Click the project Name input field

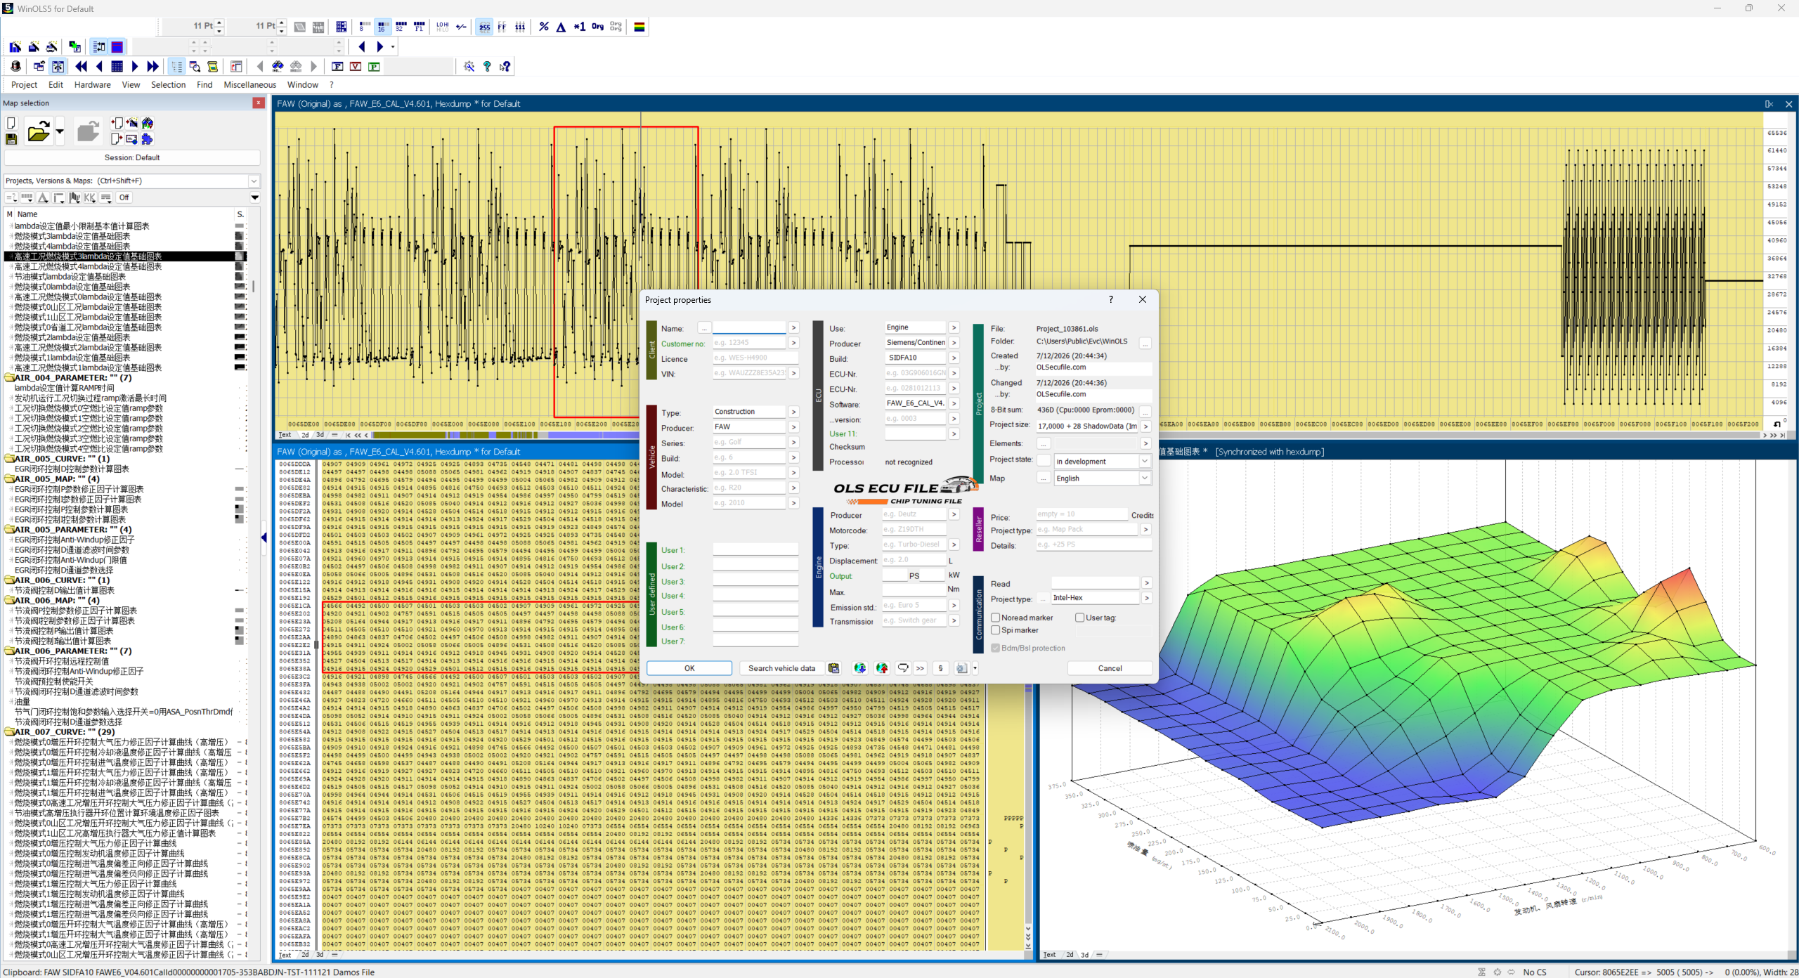(748, 328)
